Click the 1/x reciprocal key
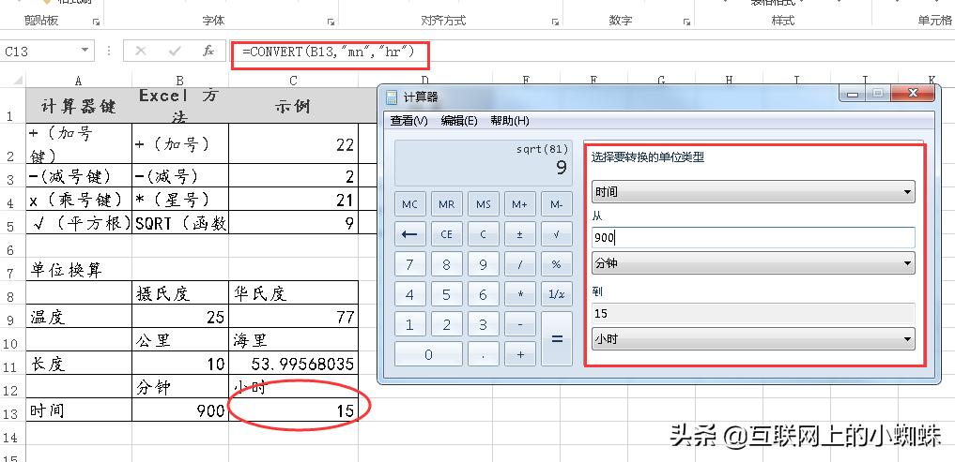This screenshot has width=955, height=462. pos(557,293)
